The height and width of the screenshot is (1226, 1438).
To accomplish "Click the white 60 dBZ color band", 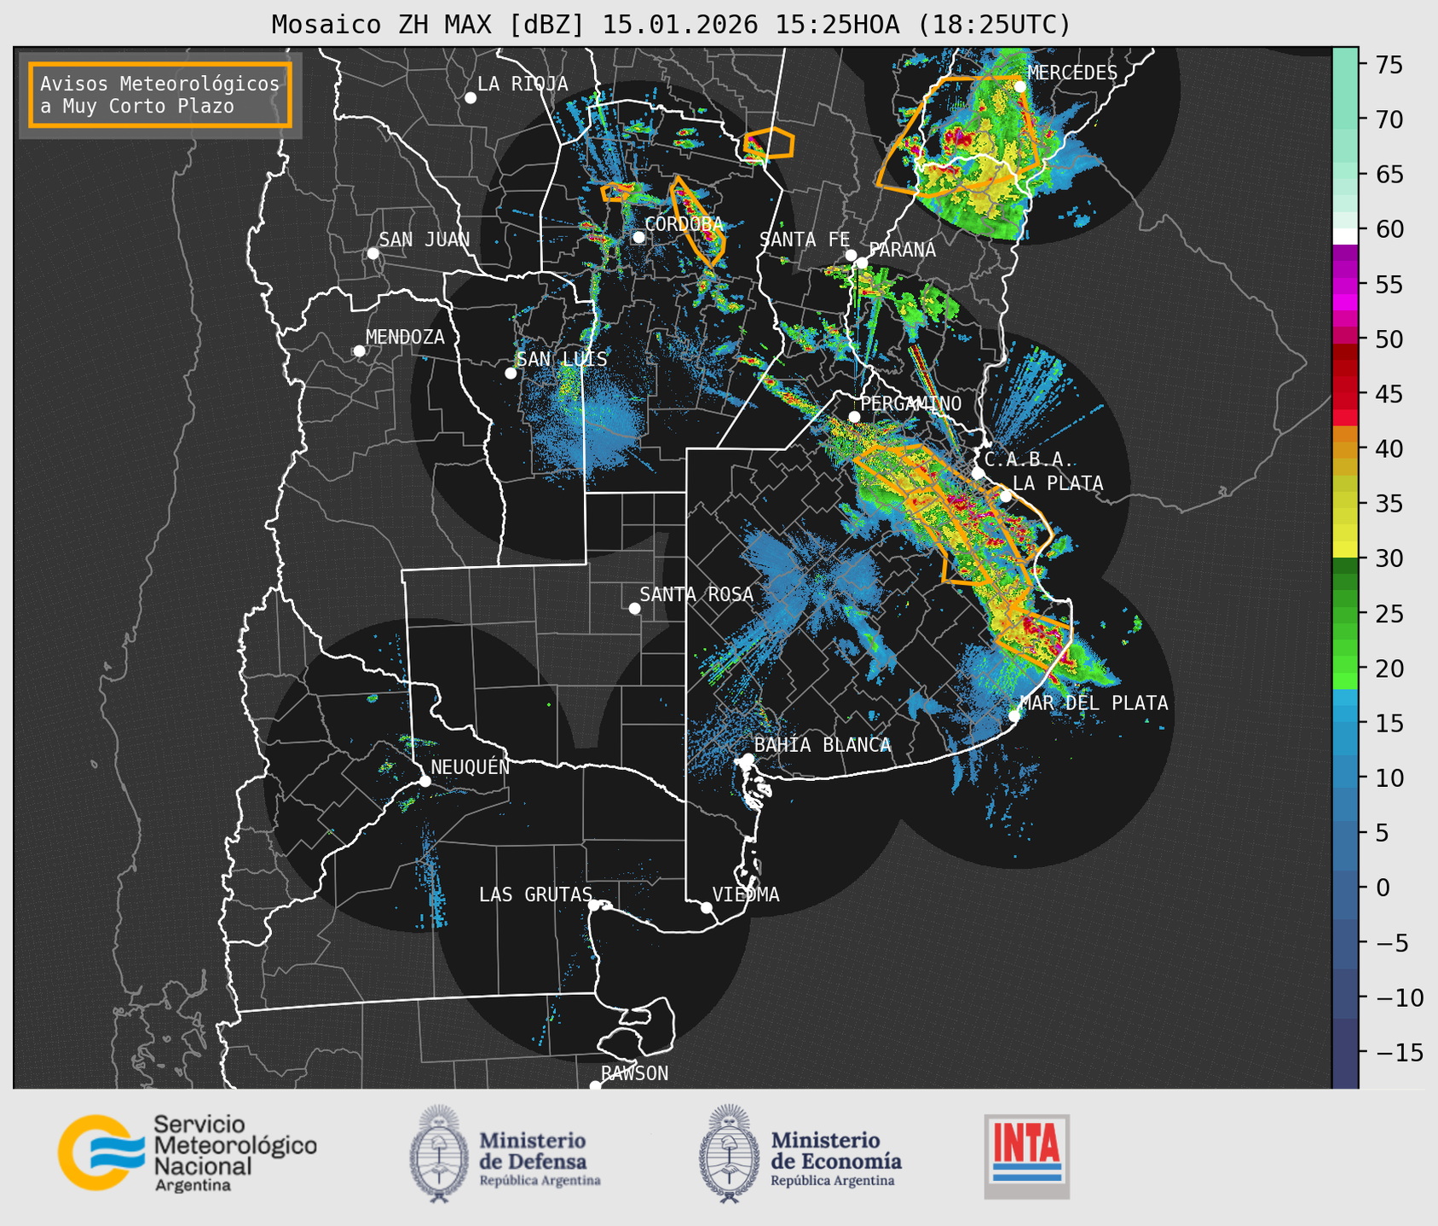I will click(1345, 236).
